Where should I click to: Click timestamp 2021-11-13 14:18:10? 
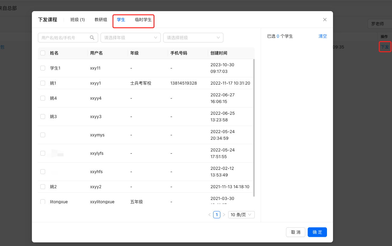coord(230,187)
